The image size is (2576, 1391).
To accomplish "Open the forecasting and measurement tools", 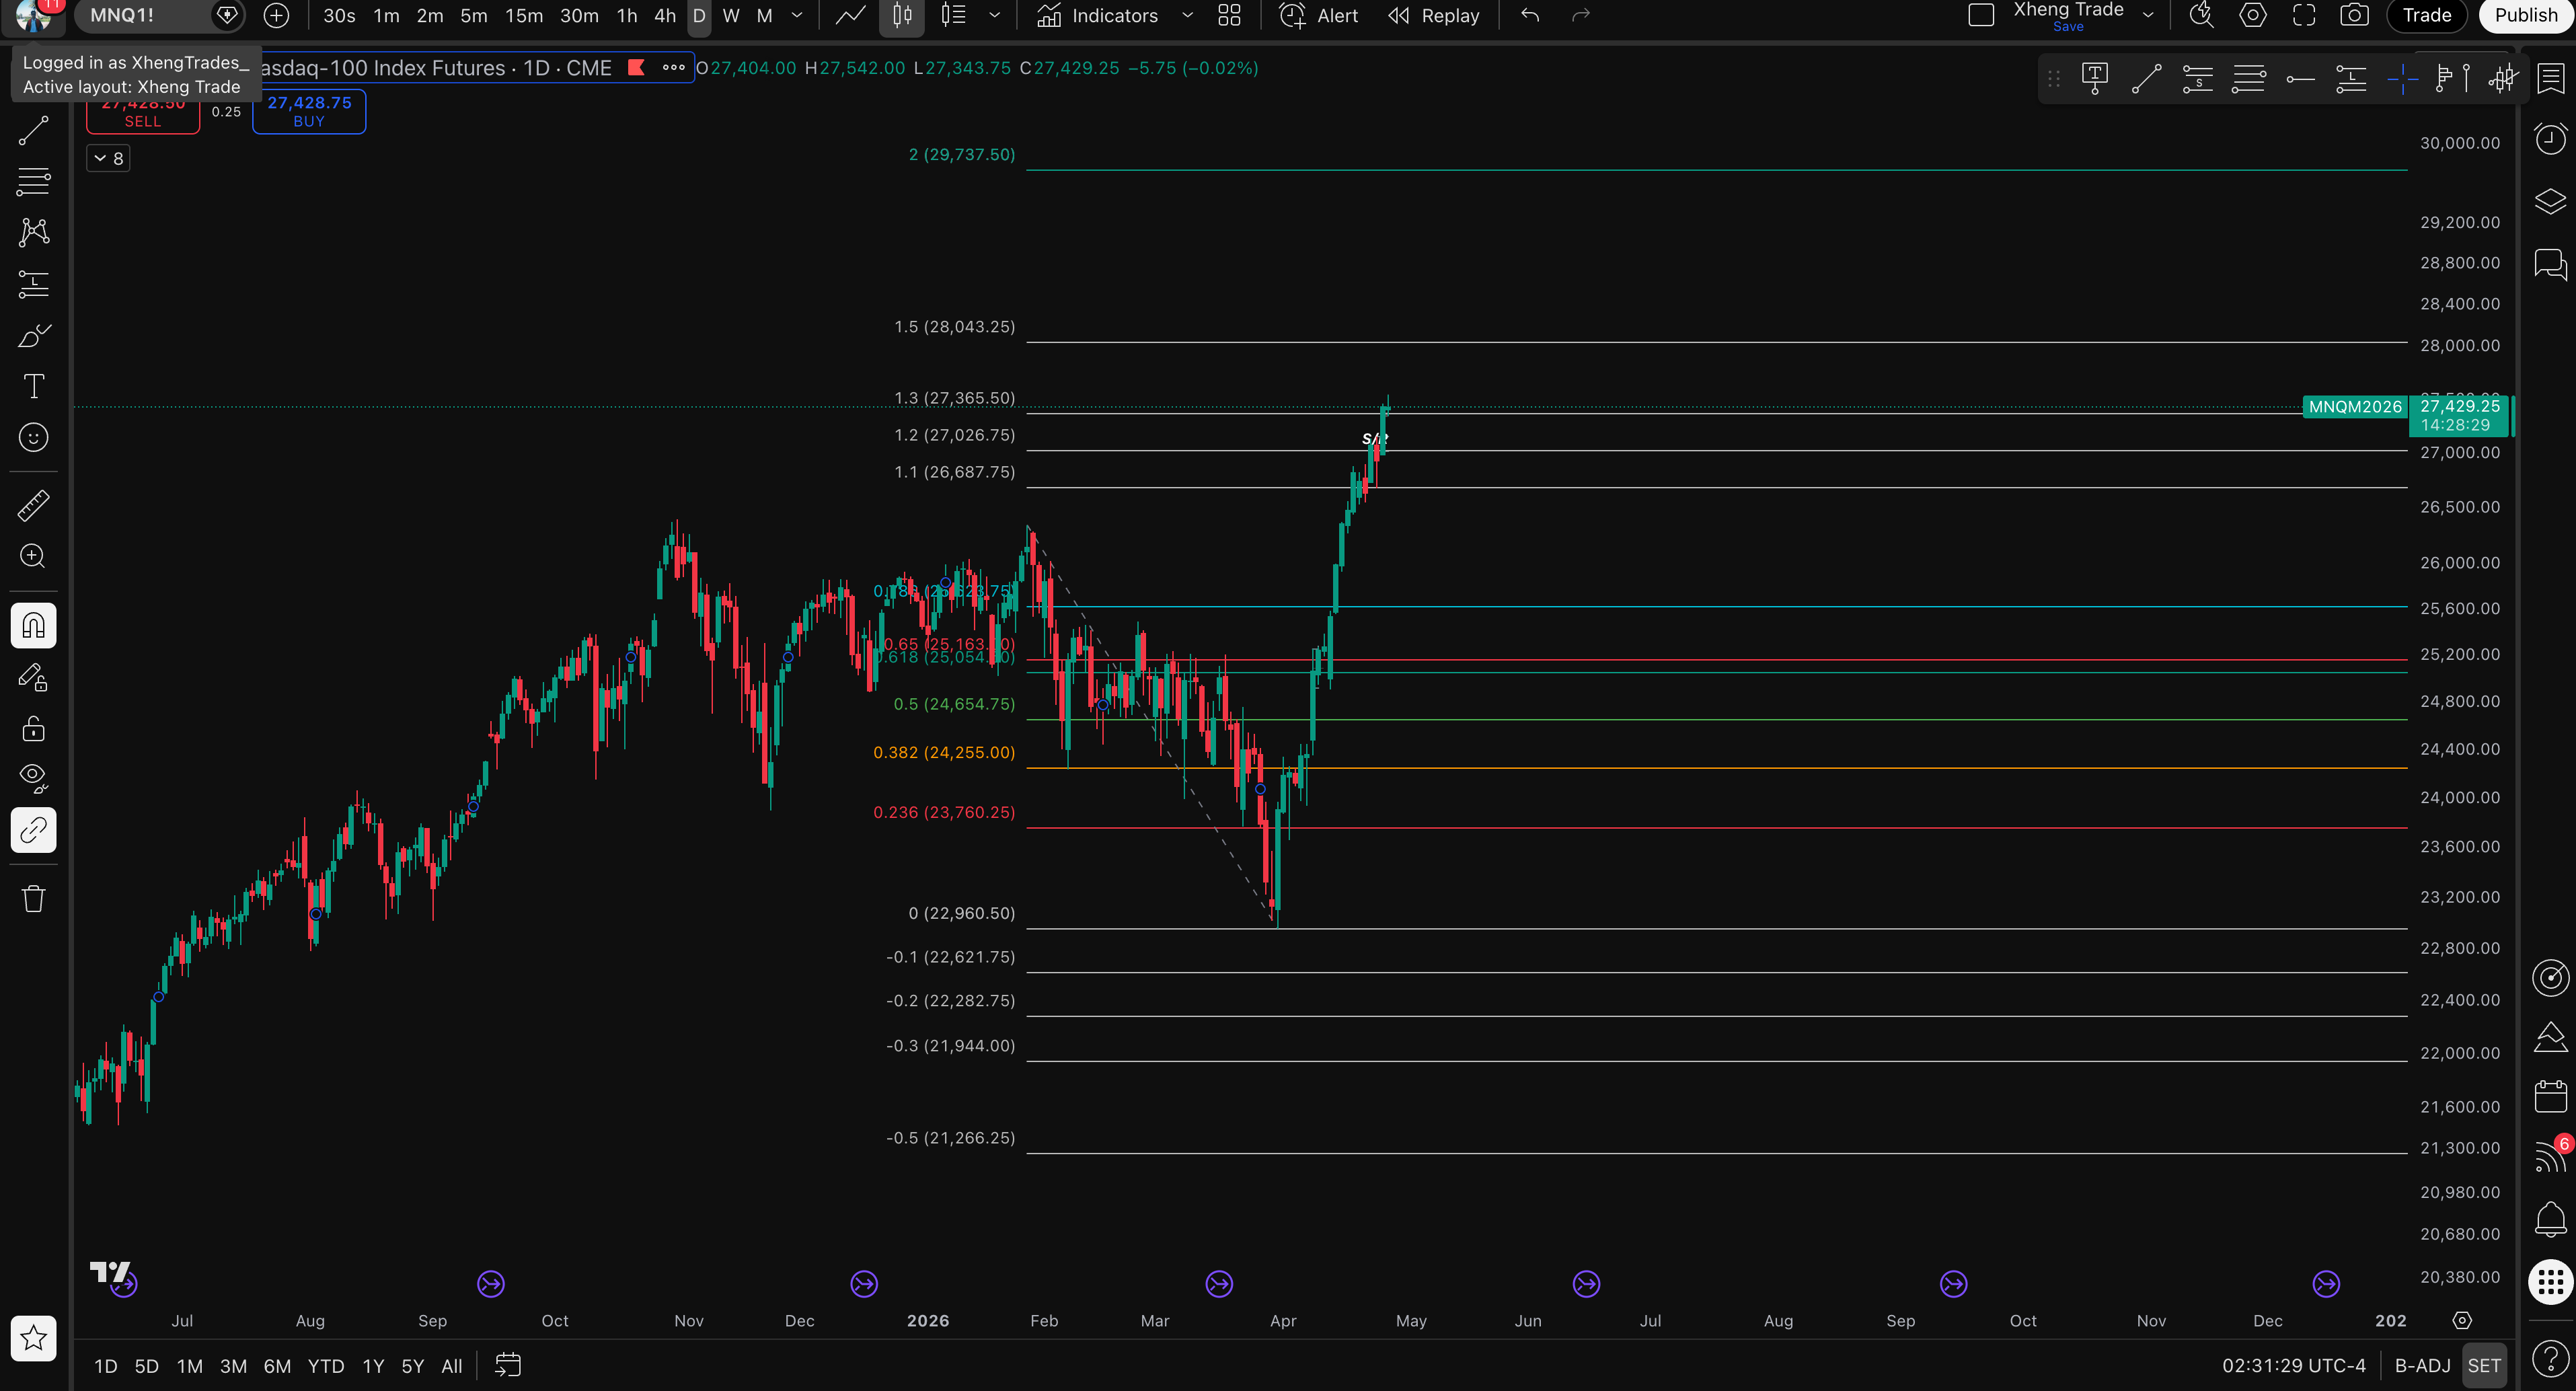I will click(x=34, y=284).
